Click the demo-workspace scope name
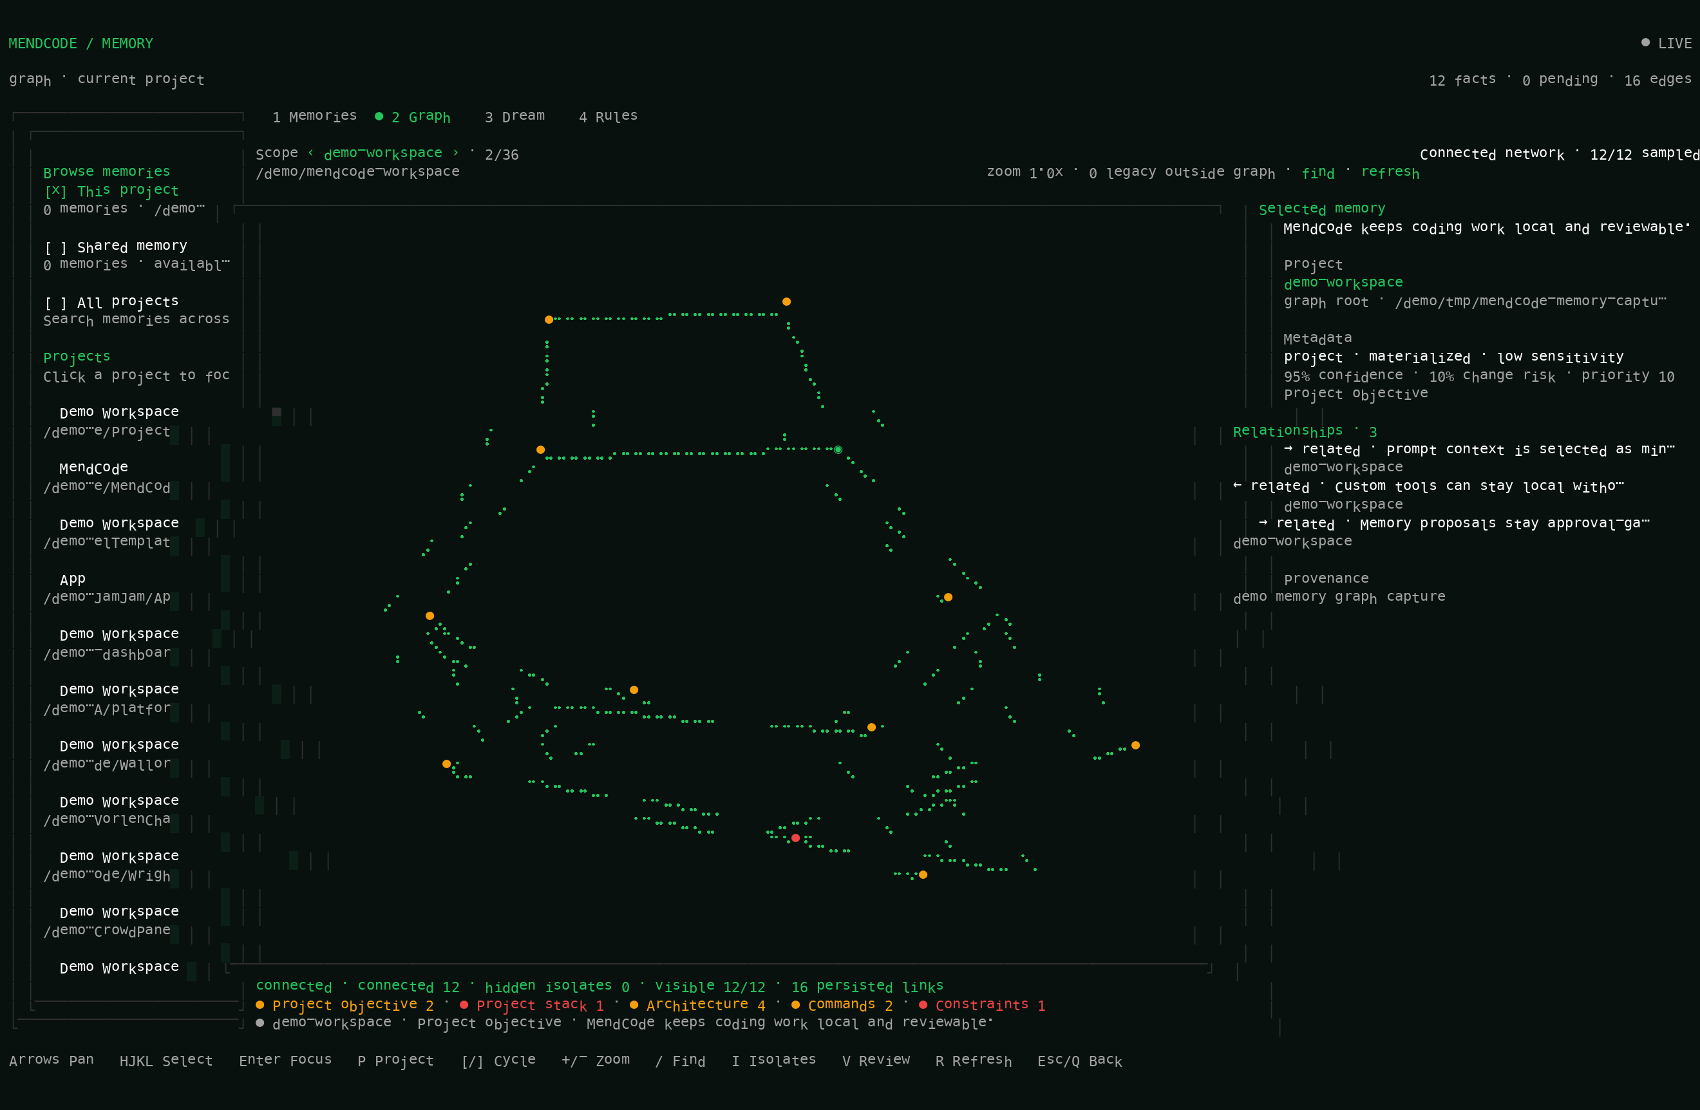Image resolution: width=1700 pixels, height=1110 pixels. (383, 154)
